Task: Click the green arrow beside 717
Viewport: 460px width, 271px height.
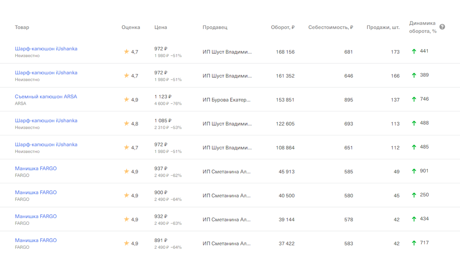Action: 414,243
